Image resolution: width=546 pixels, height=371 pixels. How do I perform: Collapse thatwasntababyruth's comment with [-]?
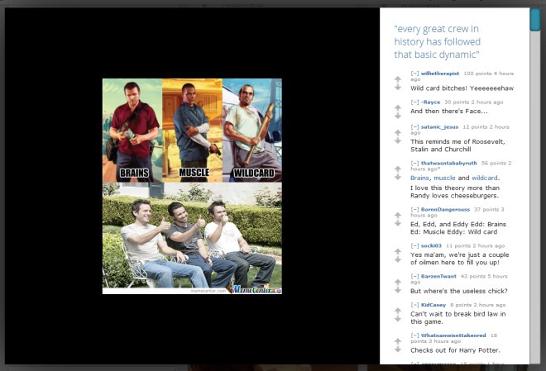(x=414, y=163)
